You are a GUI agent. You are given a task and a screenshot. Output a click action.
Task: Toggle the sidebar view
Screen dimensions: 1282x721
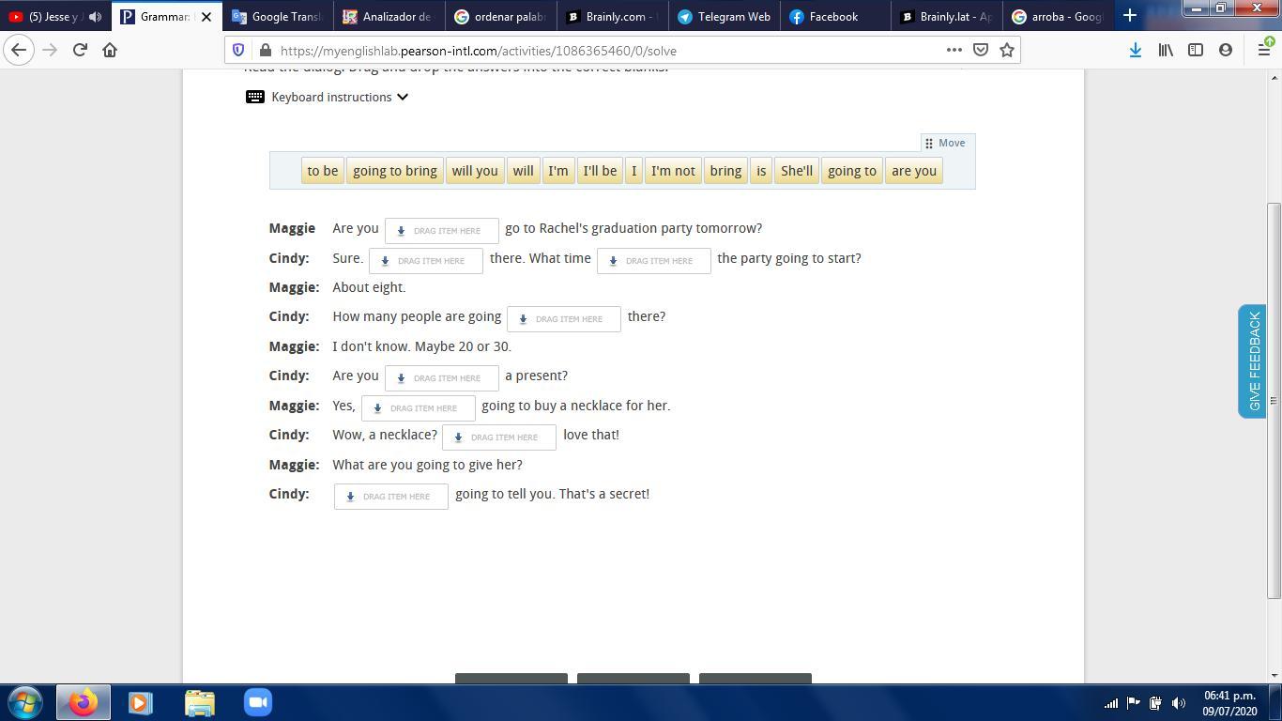point(1196,50)
